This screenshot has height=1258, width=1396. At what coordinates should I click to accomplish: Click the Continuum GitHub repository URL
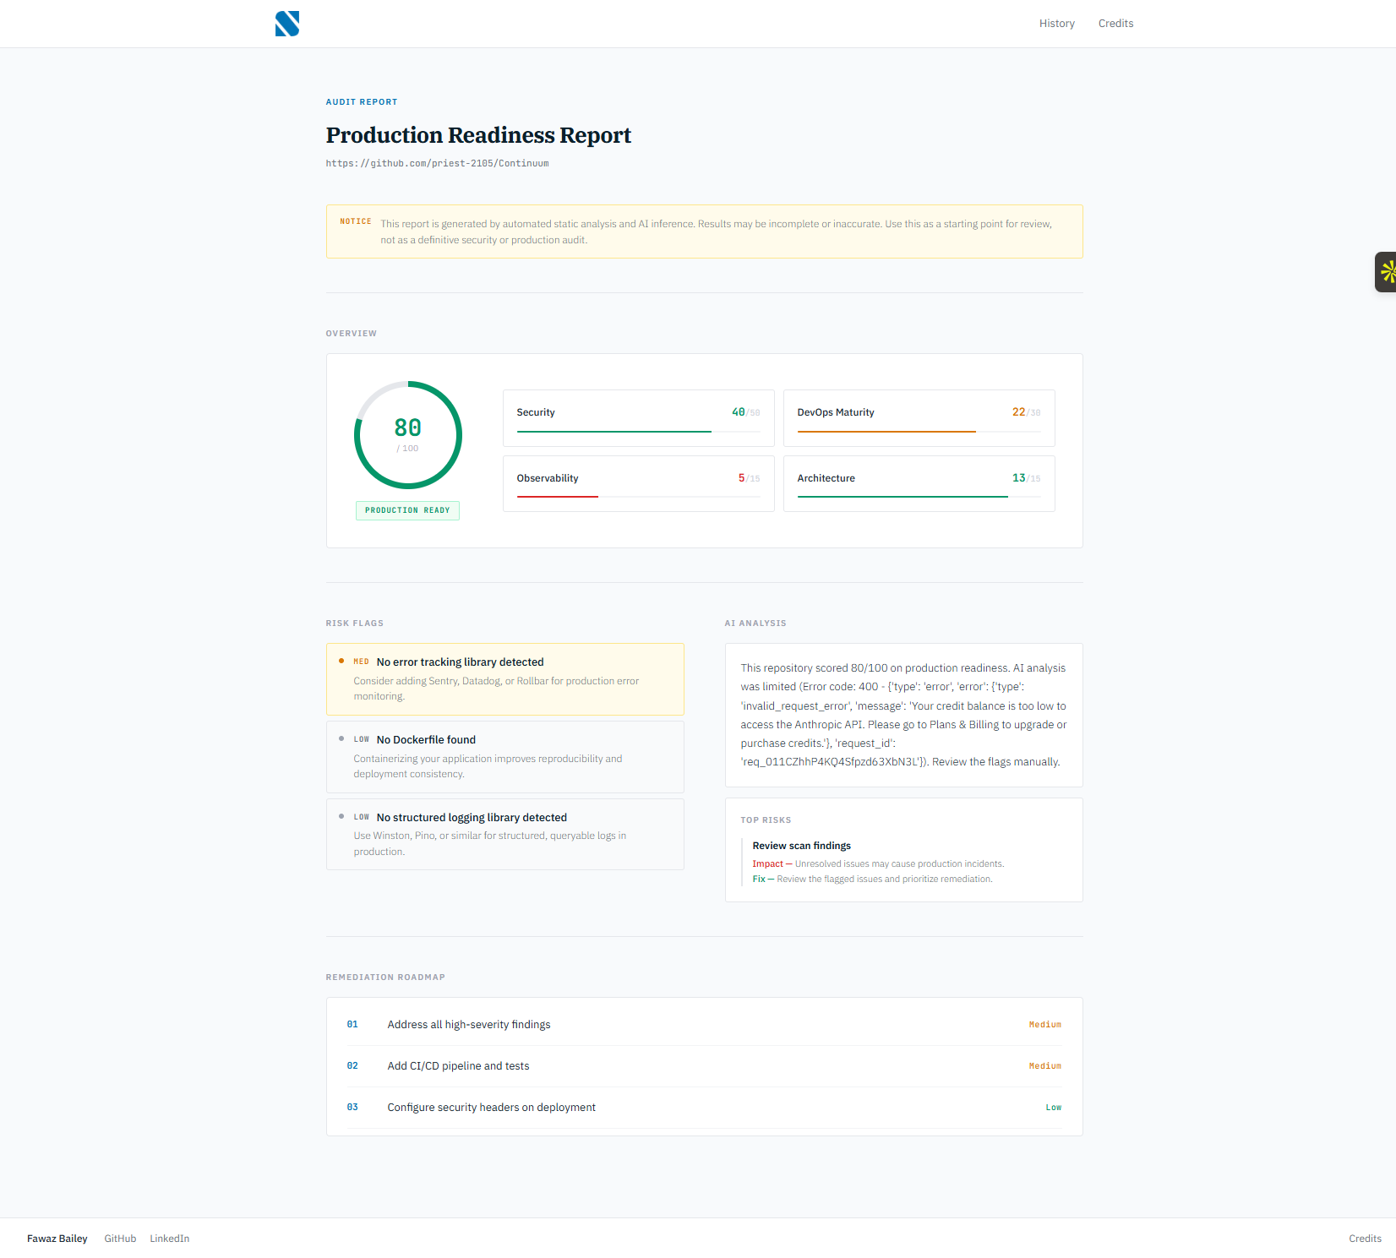click(437, 164)
